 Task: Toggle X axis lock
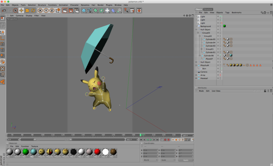[x=40, y=11]
